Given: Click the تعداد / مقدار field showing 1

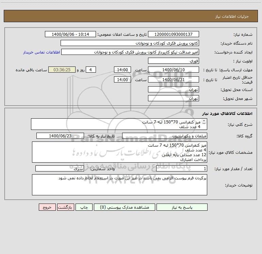Looking at the screenshot, I should click(x=182, y=168).
